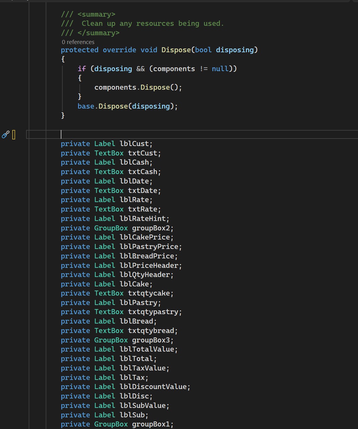Click the 'groupBox1' declaration at the bottom

[152, 424]
